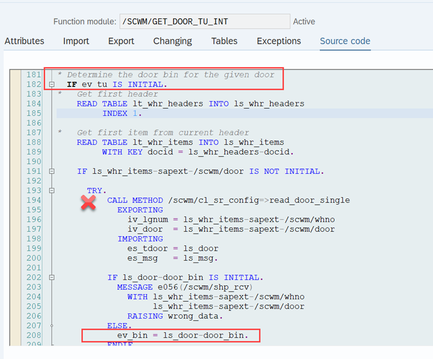The image size is (433, 359).
Task: Select the Source code tab
Action: pos(345,41)
